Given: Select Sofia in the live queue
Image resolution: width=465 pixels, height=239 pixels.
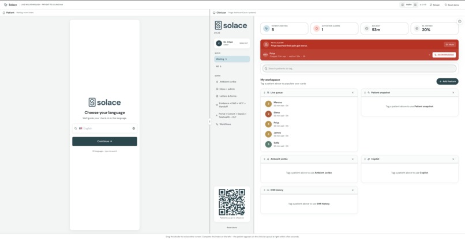Looking at the screenshot, I should click(x=309, y=144).
